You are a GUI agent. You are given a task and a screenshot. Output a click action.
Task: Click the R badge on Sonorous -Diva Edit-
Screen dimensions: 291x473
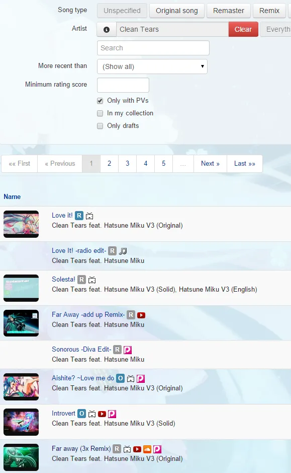(118, 350)
